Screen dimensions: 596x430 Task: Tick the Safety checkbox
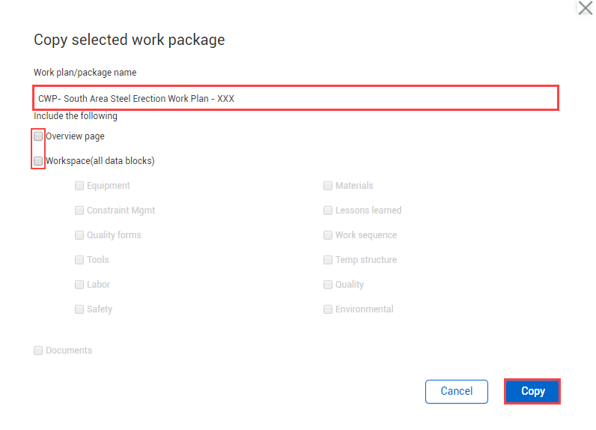(79, 309)
